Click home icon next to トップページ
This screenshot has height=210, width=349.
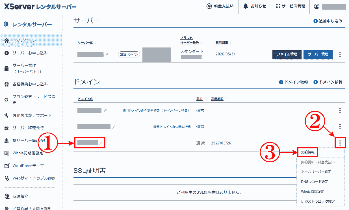(x=7, y=40)
